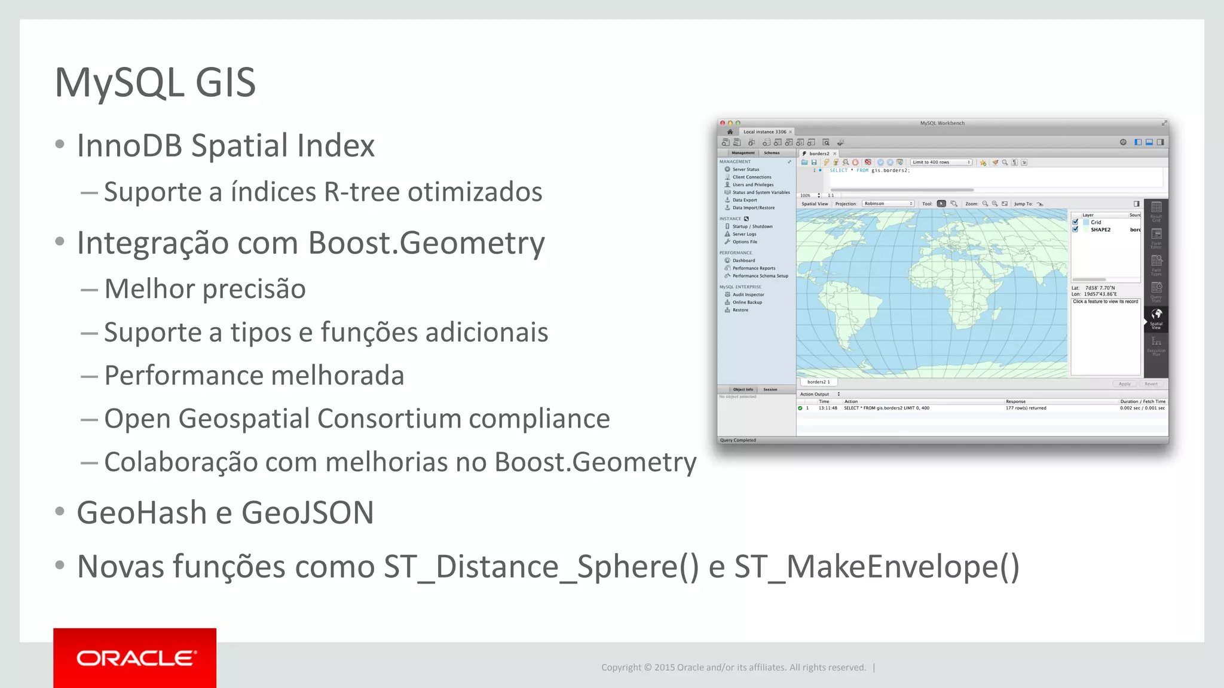Click the stop query execution icon
The width and height of the screenshot is (1224, 688).
(855, 162)
